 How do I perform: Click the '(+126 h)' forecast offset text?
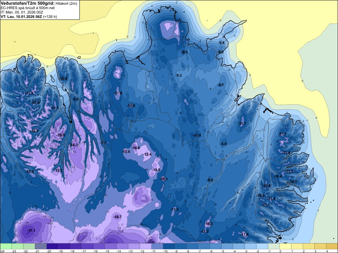click(x=50, y=17)
